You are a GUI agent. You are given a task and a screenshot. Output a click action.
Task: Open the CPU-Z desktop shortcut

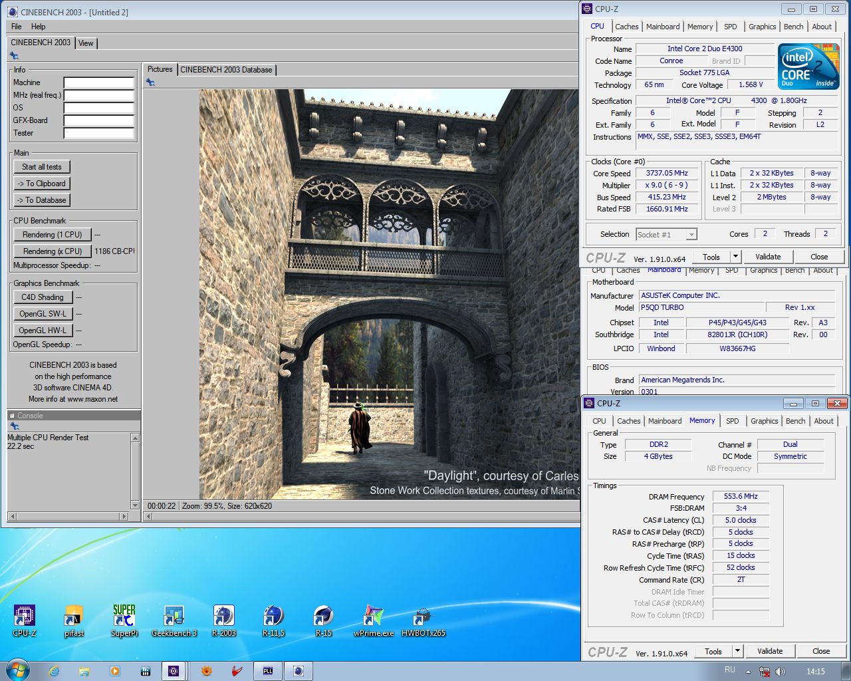pyautogui.click(x=25, y=620)
